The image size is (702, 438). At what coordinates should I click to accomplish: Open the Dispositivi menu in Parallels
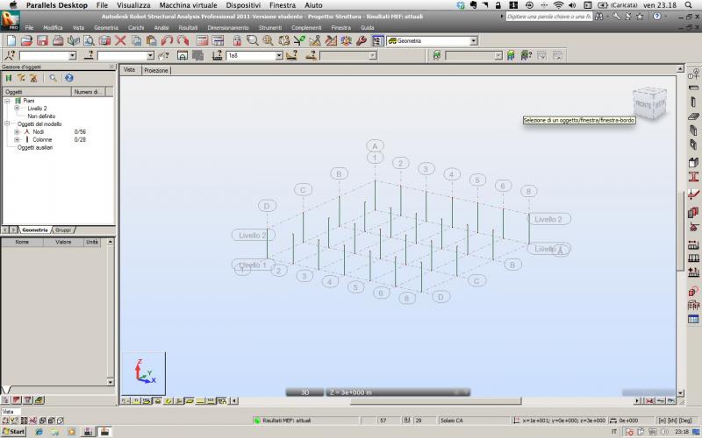tap(243, 5)
